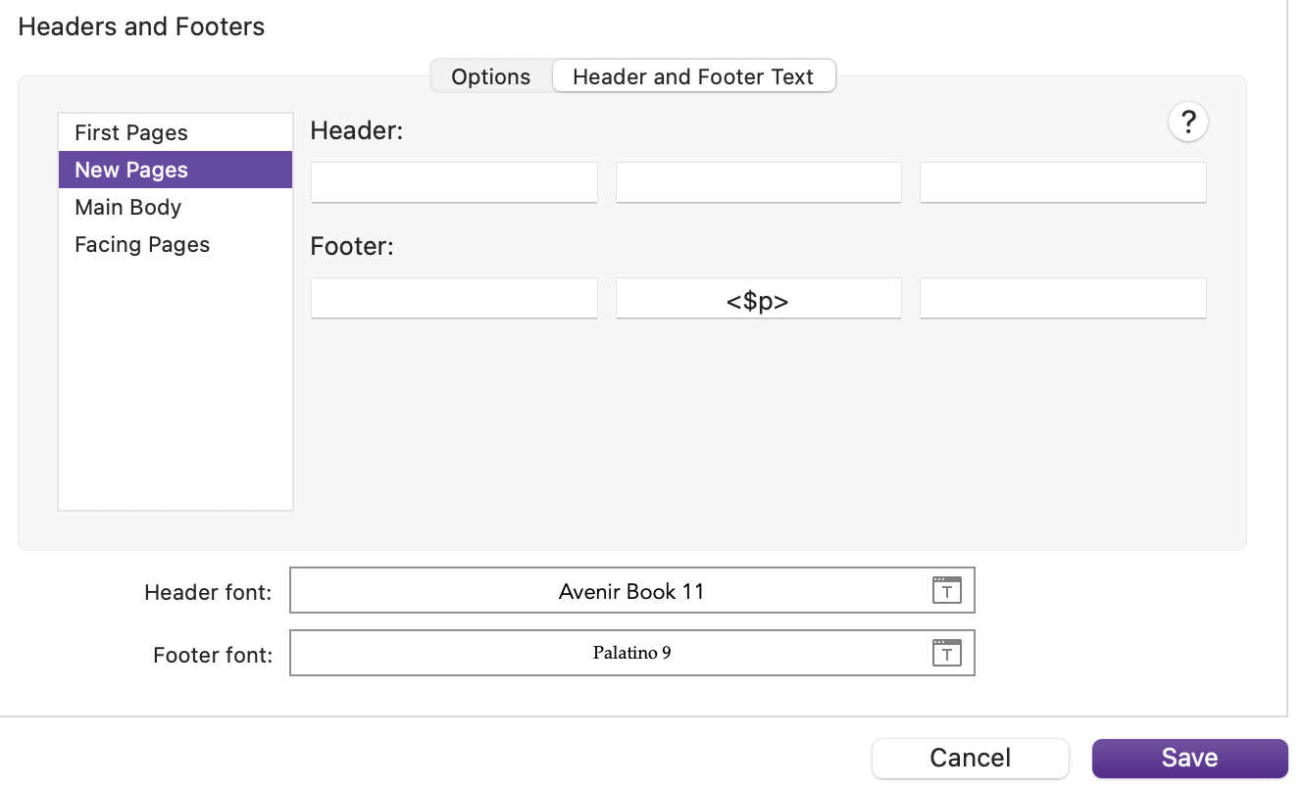Save the Headers and Footers settings
Viewport: 1306px width, 790px height.
coord(1189,758)
